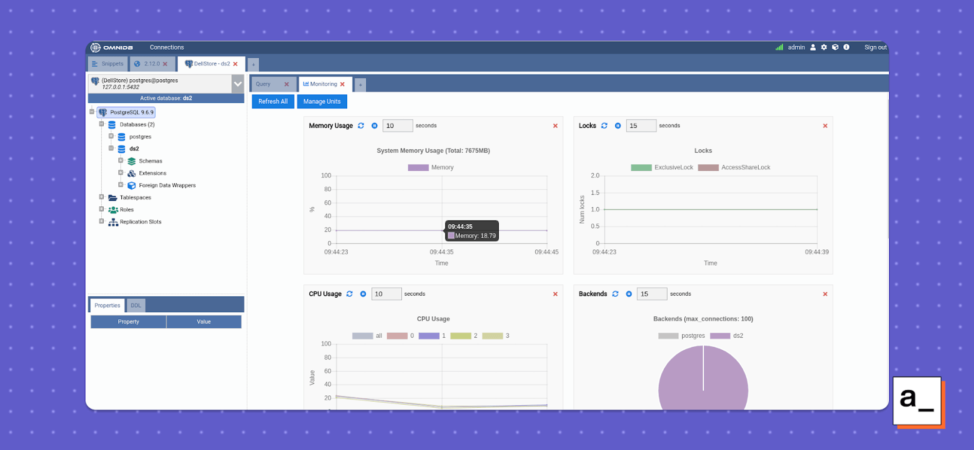Pause the CPU Usage monitoring

coord(363,294)
